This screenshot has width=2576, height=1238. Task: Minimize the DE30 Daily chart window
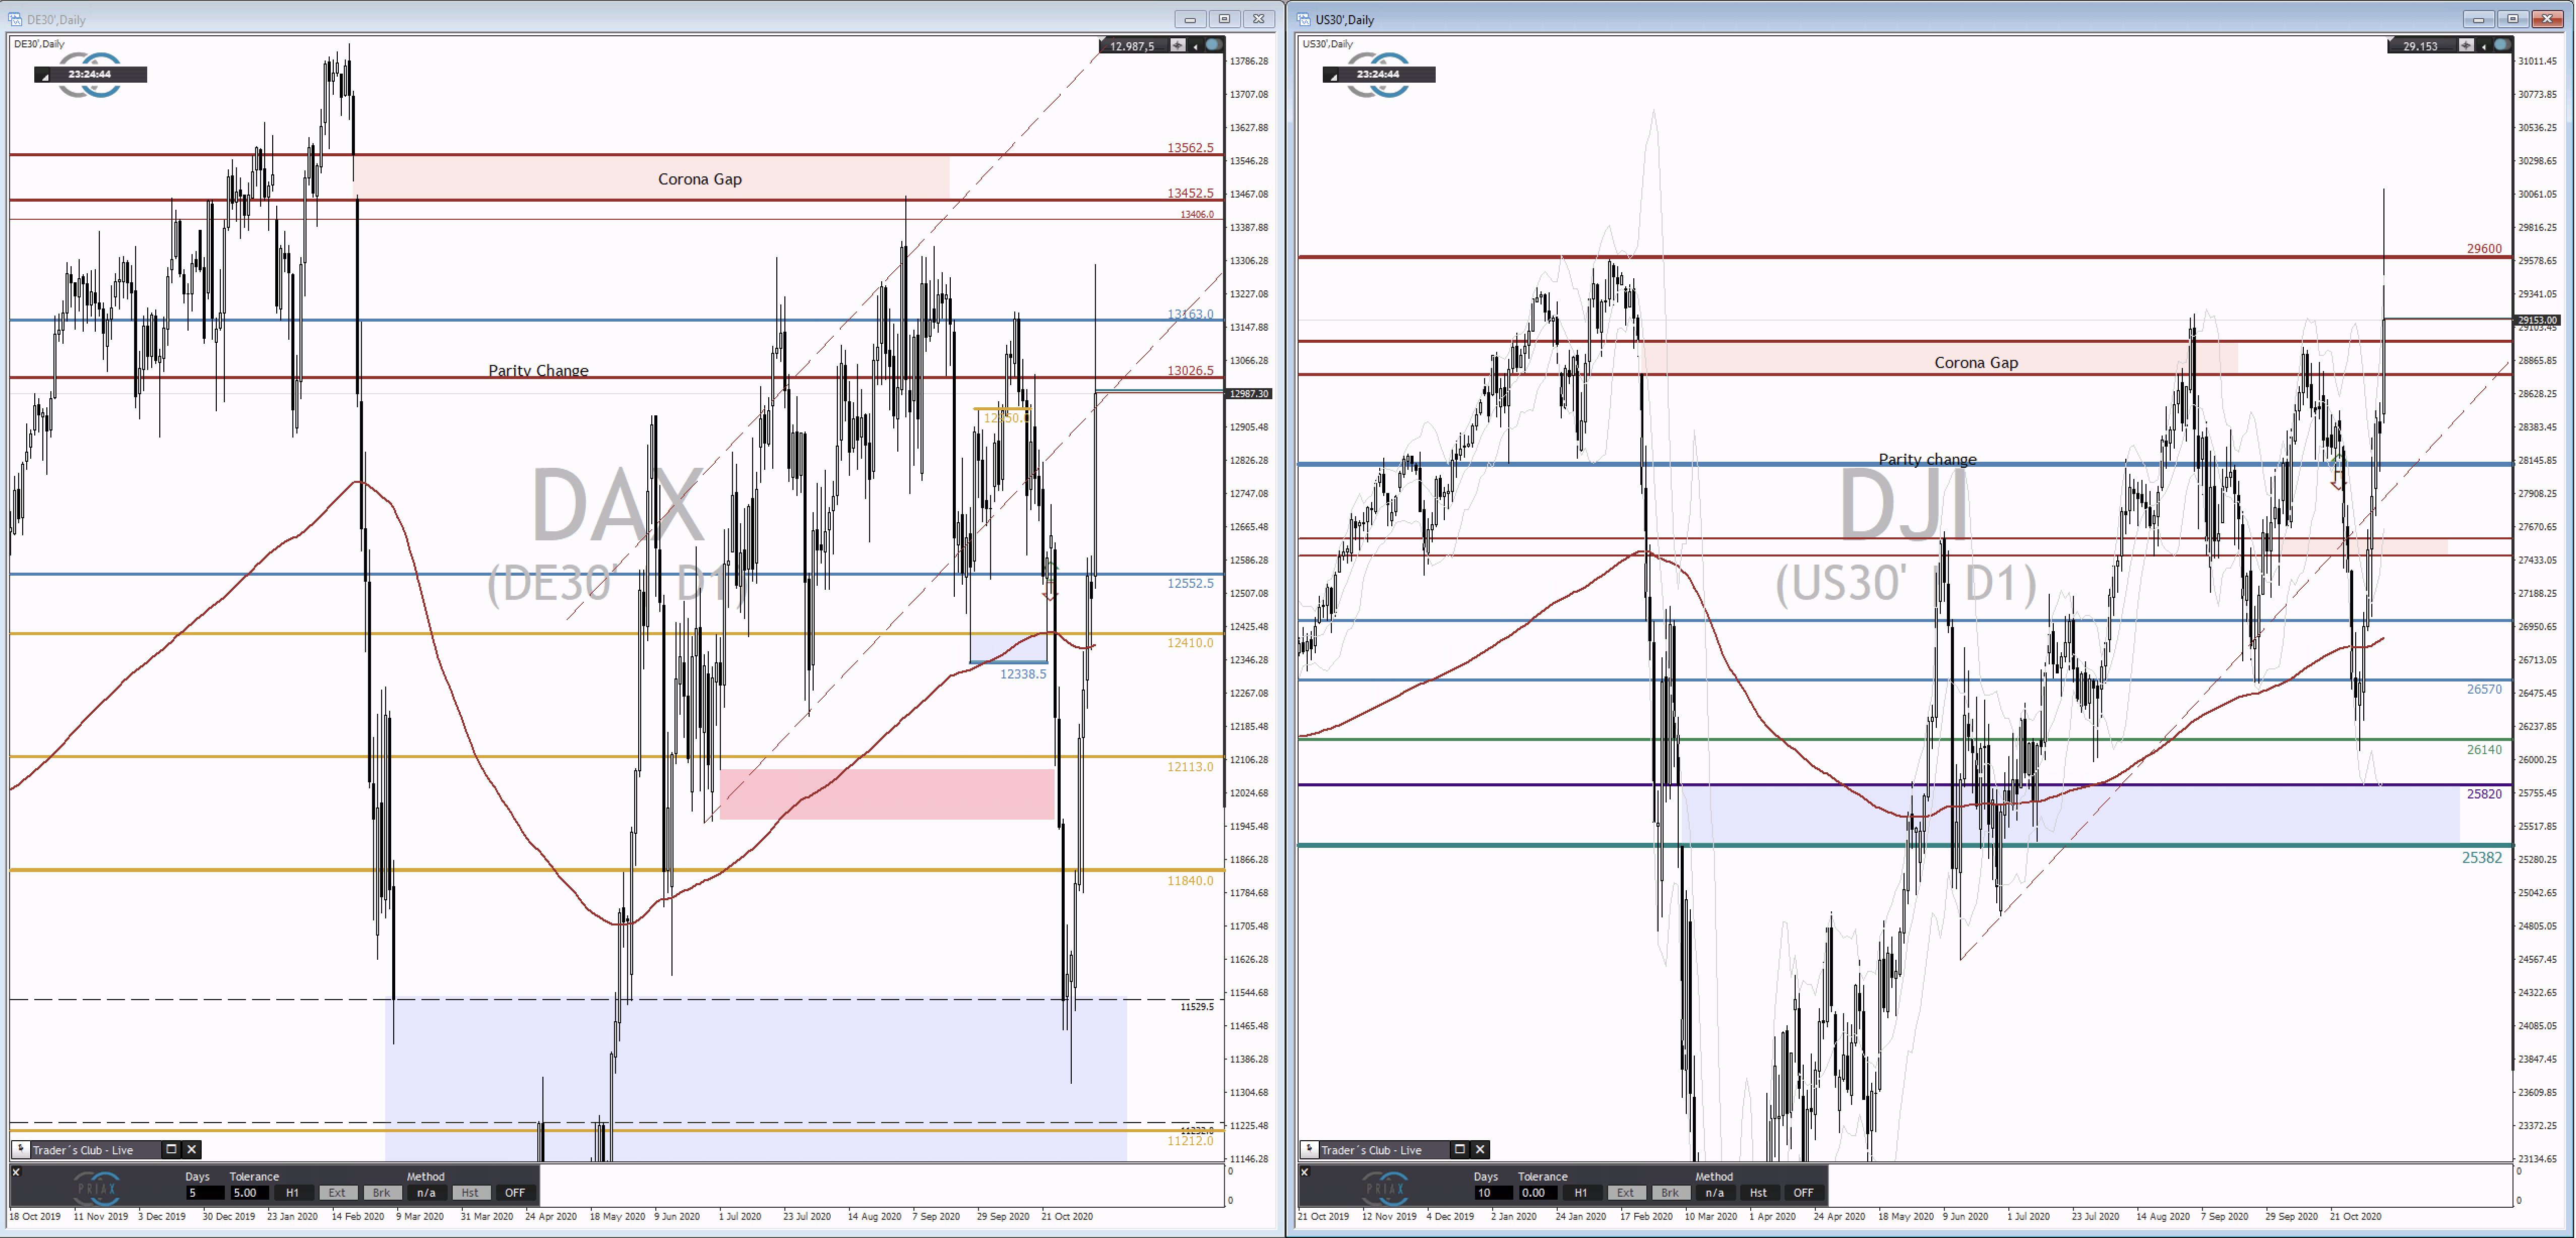coord(1190,19)
